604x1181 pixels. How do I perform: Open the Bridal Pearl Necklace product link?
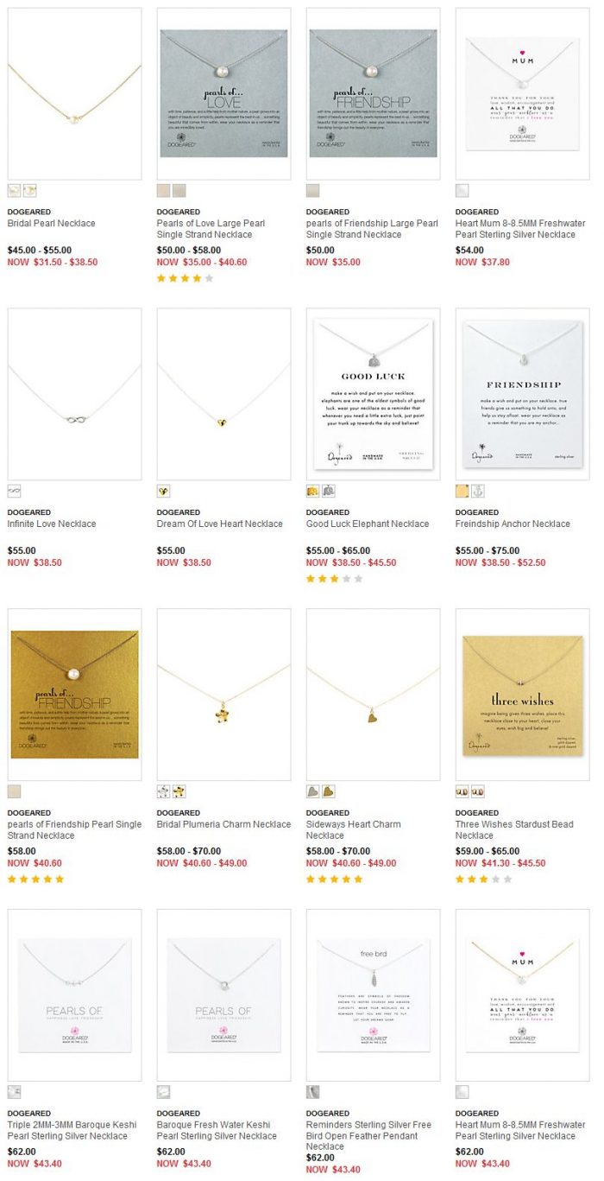(51, 224)
